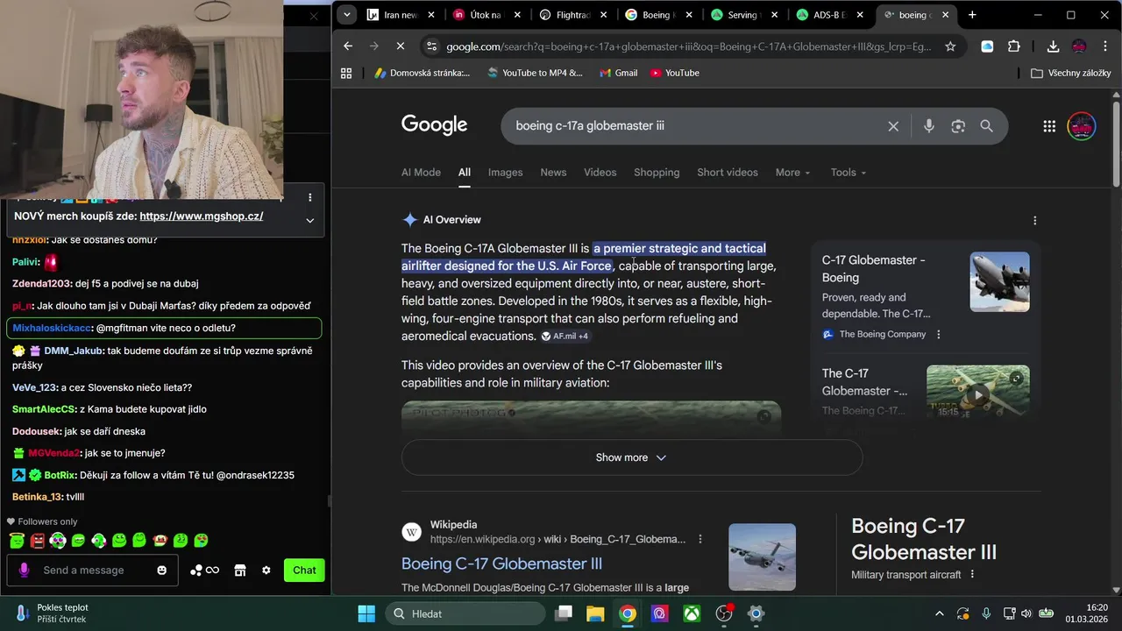The width and height of the screenshot is (1122, 631).
Task: Start Google voice search microphone
Action: [929, 126]
